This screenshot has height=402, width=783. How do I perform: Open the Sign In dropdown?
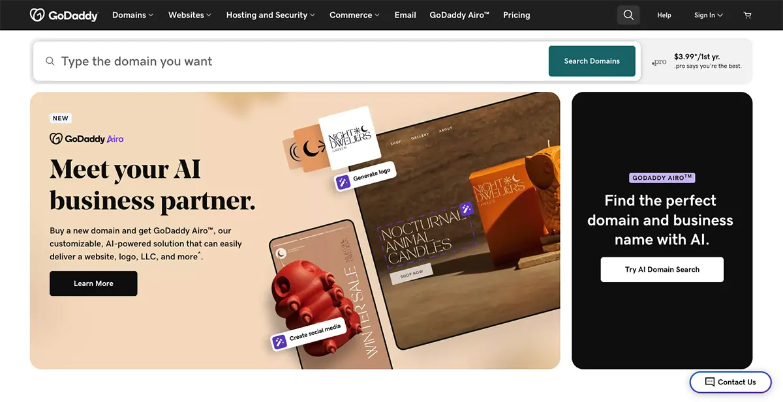[x=709, y=15]
